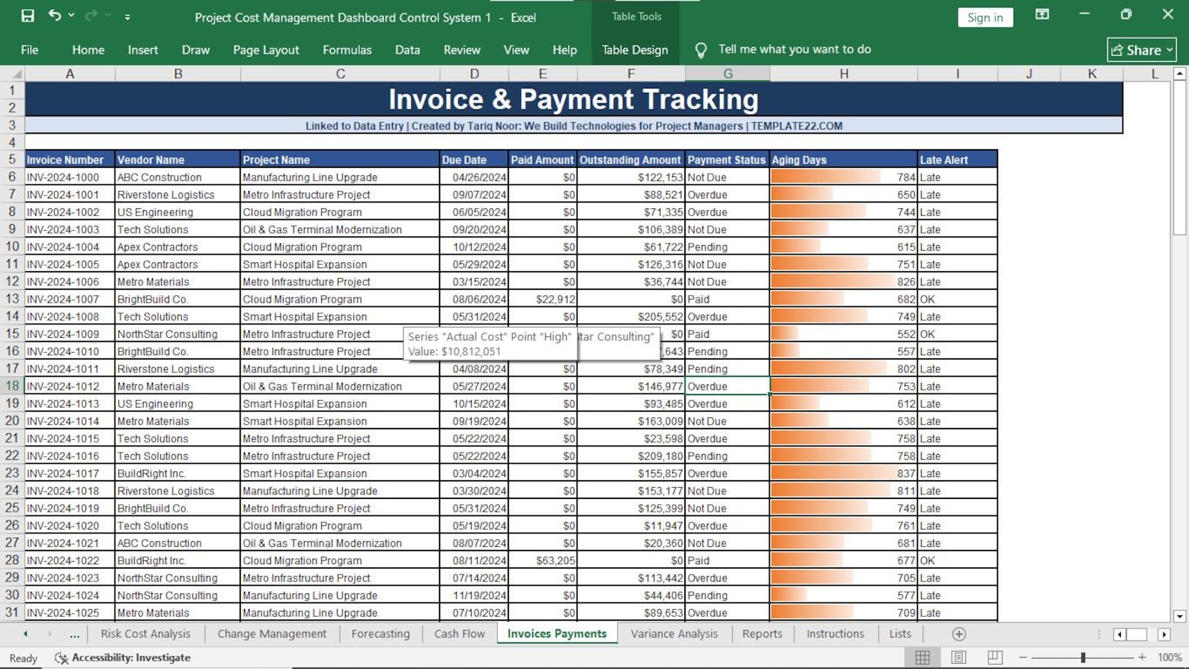Image resolution: width=1189 pixels, height=669 pixels.
Task: Switch to Page Break Preview icon
Action: [994, 657]
